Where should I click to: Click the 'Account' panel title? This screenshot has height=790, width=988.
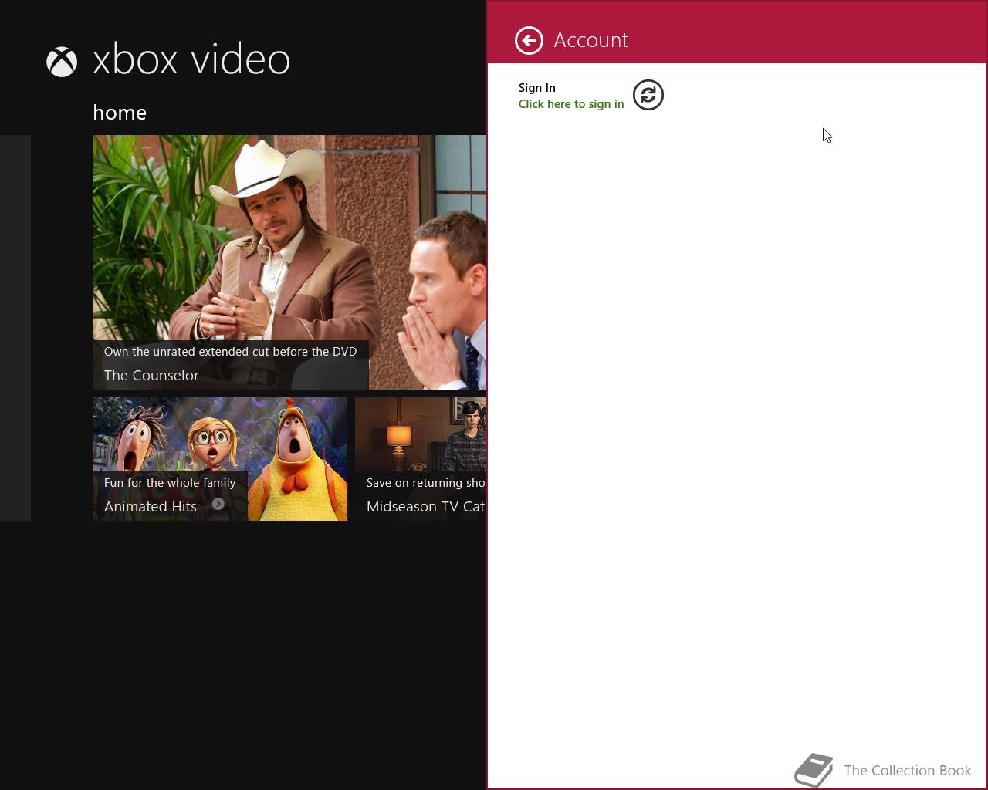pos(591,40)
